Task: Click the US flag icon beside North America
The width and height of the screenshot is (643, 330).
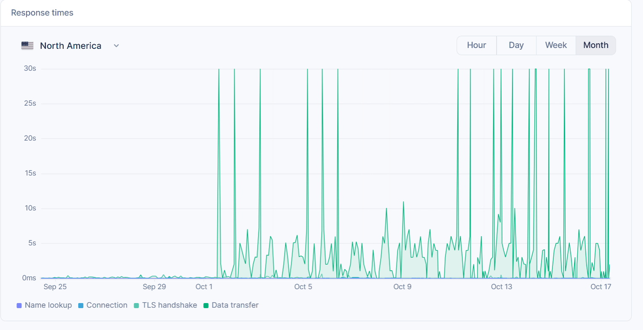Action: pos(27,46)
